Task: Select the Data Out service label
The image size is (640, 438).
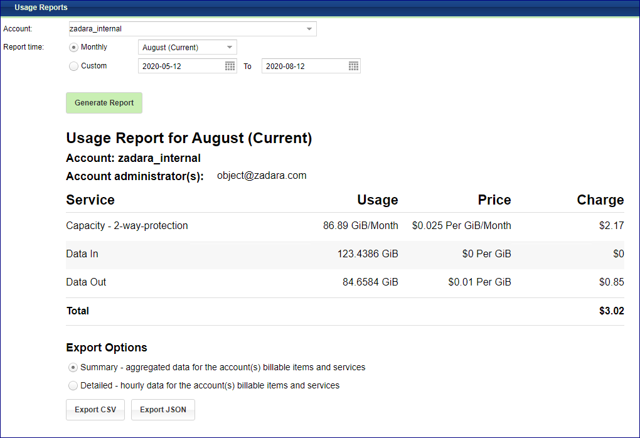Action: tap(86, 282)
